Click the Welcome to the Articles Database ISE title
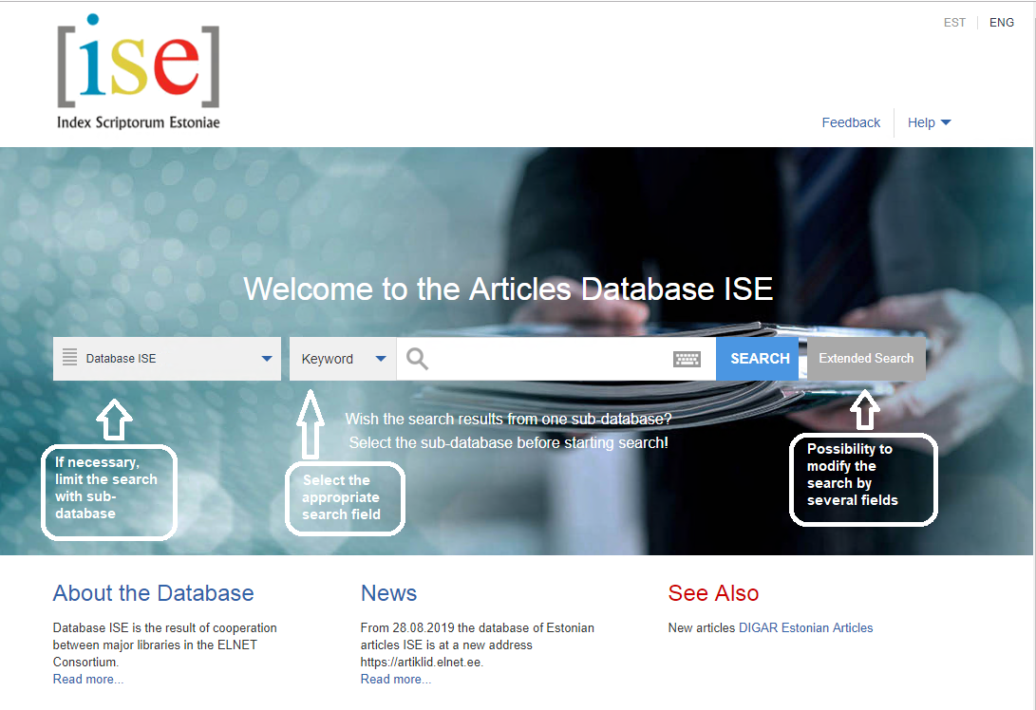 click(508, 289)
